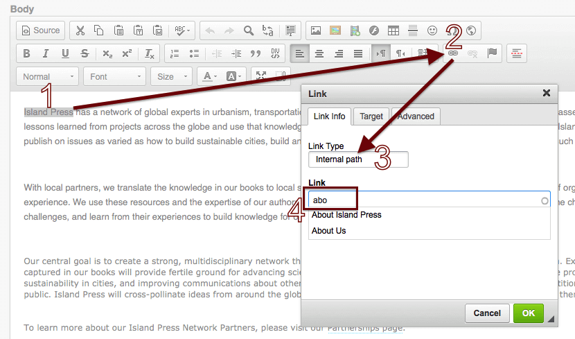This screenshot has height=339, width=575.
Task: Click the Redo arrow
Action: [x=229, y=31]
